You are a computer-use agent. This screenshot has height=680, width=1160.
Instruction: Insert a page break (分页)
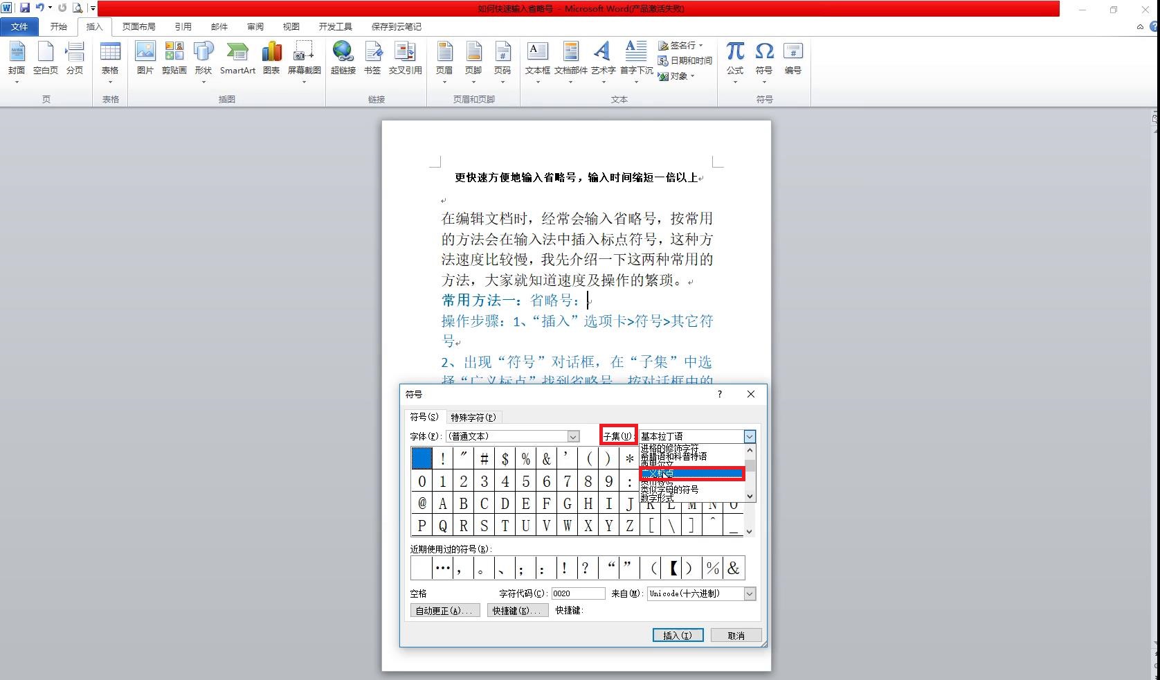pyautogui.click(x=75, y=59)
